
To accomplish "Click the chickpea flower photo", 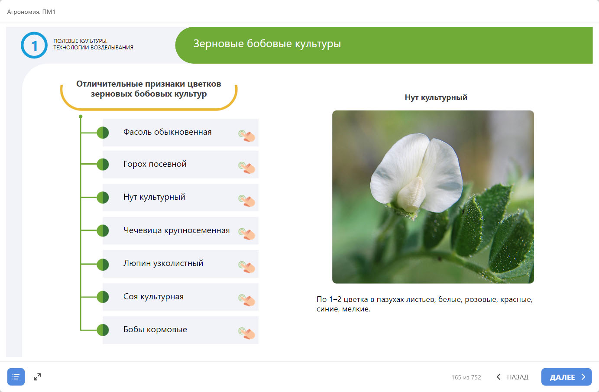I will 433,197.
